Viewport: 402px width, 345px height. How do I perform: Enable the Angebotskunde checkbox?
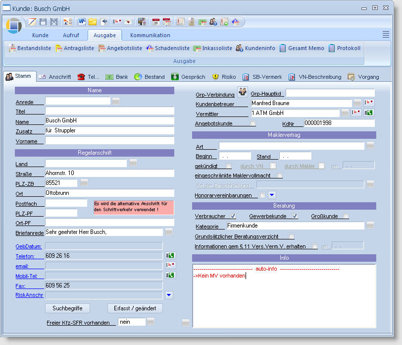[x=253, y=123]
